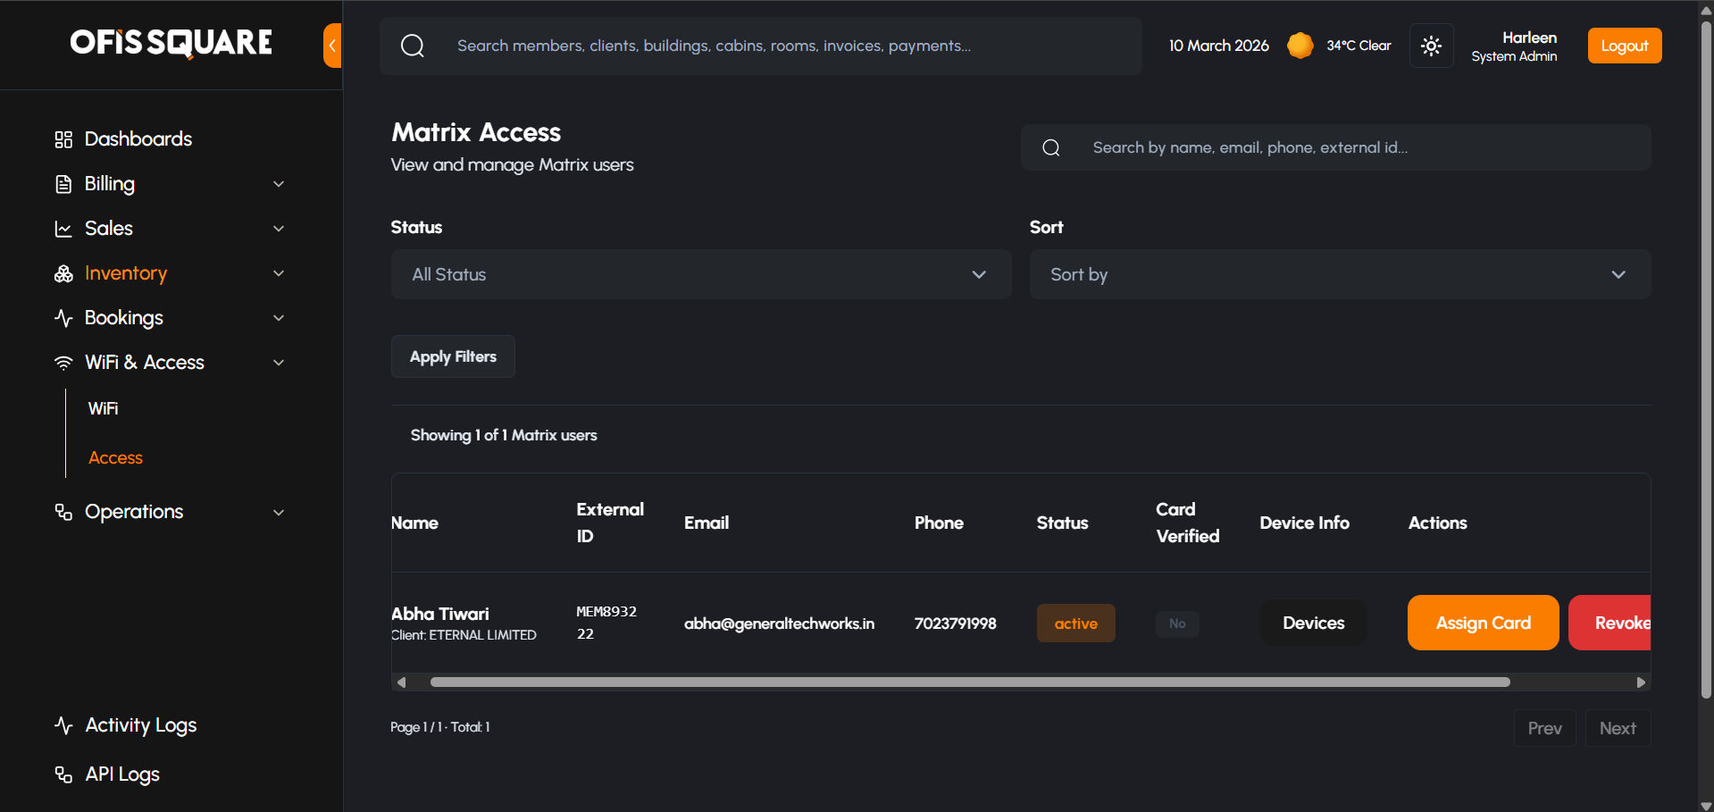Click the Sales chart icon
The image size is (1714, 812).
(63, 229)
